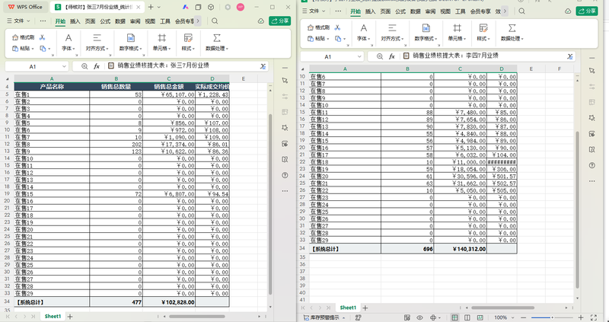The height and width of the screenshot is (322, 609).
Task: Open the 会员专享 tab in right window
Action: 480,11
